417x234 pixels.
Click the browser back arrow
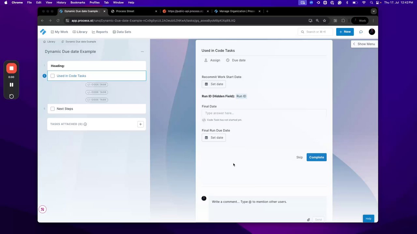(x=42, y=20)
